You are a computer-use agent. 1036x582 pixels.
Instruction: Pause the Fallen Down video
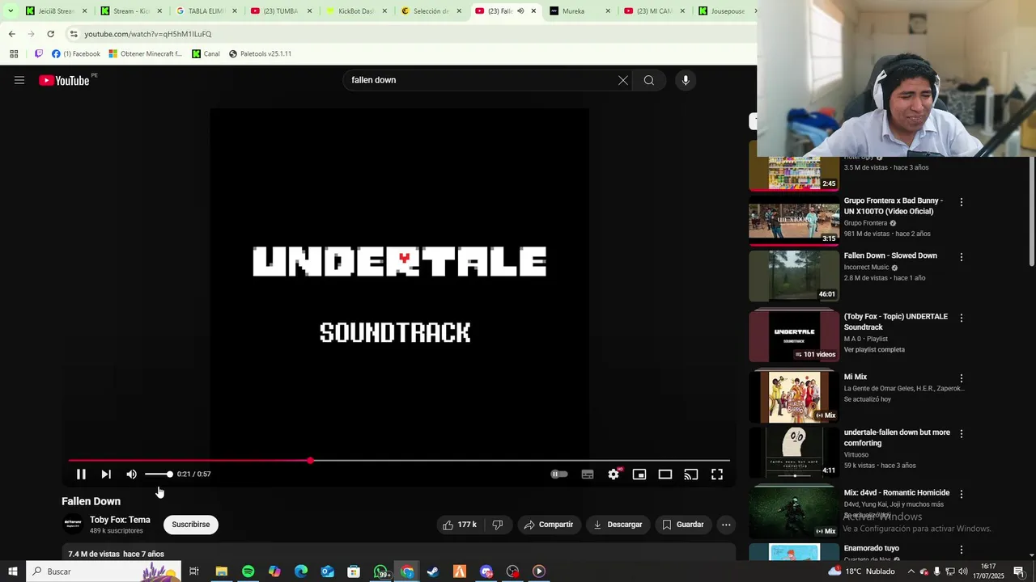point(81,474)
